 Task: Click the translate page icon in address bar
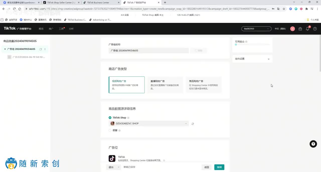(278, 9)
